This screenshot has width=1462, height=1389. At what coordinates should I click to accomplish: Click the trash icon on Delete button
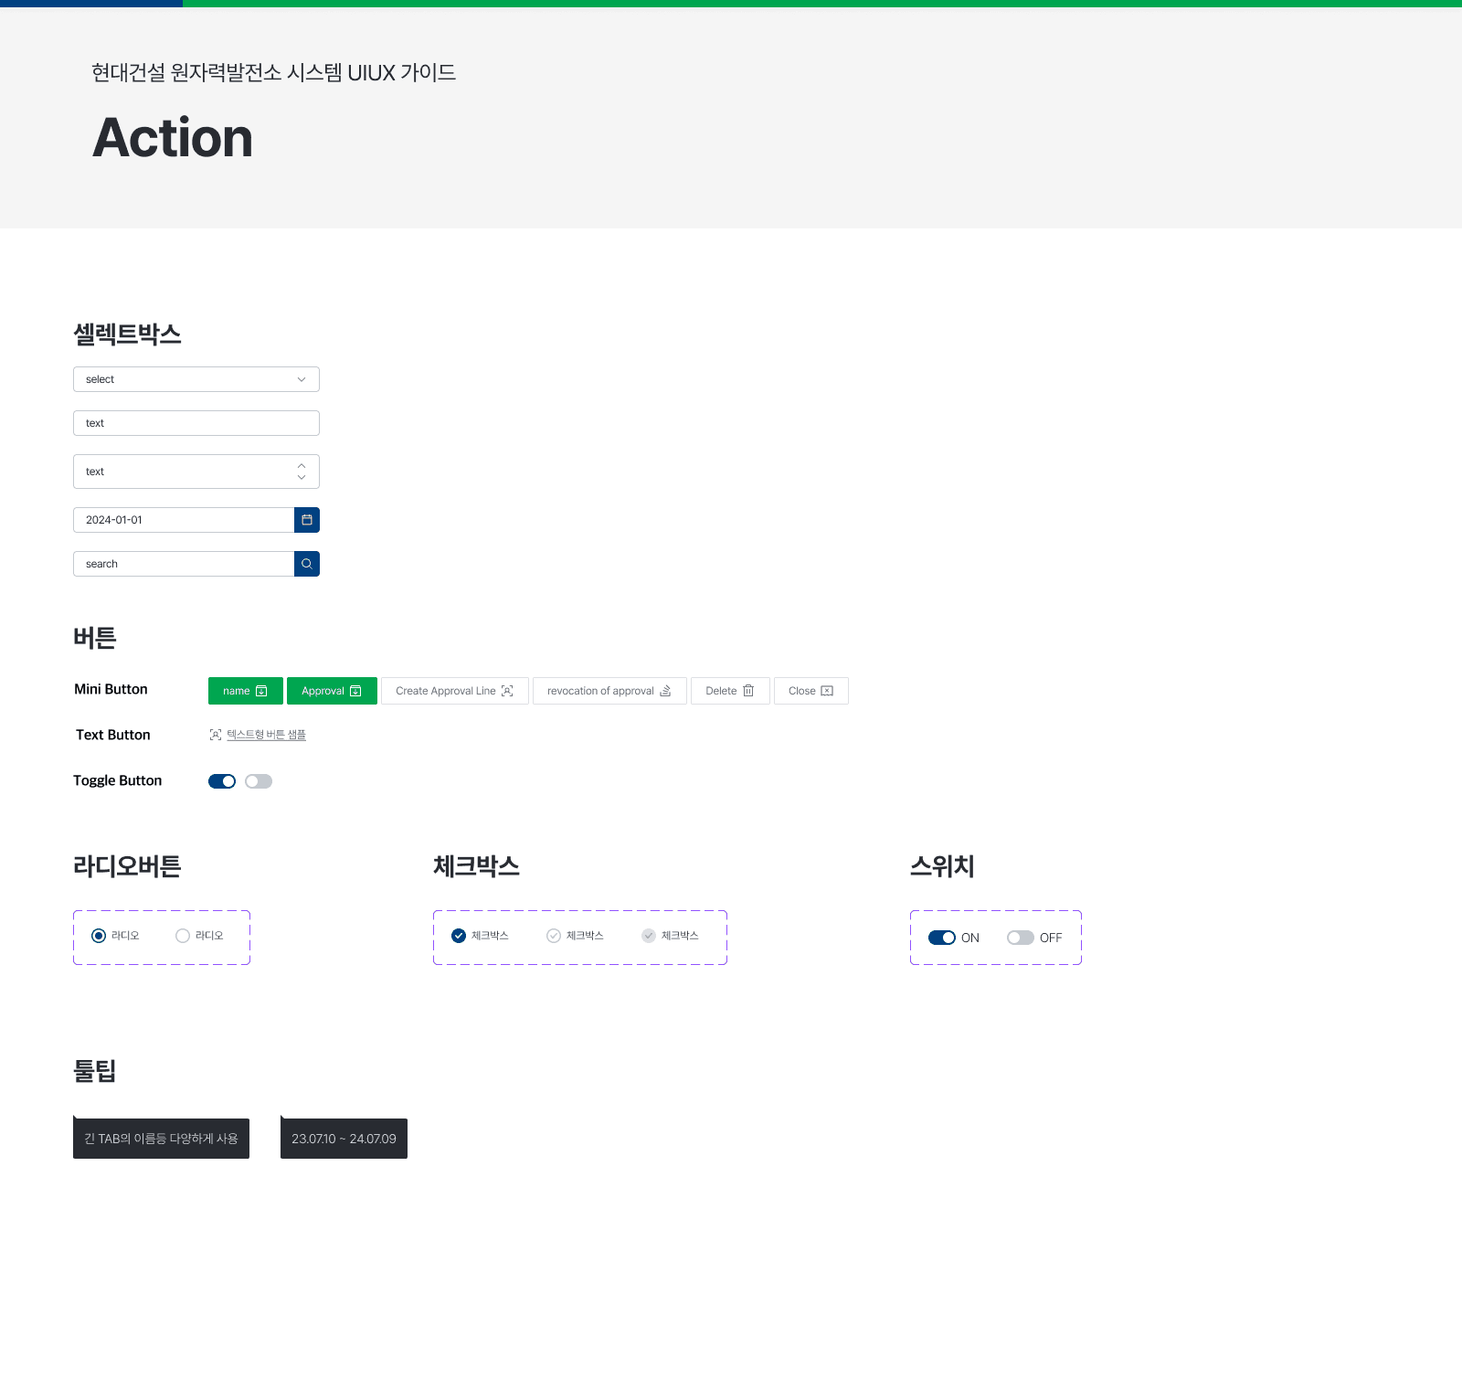pyautogui.click(x=748, y=691)
